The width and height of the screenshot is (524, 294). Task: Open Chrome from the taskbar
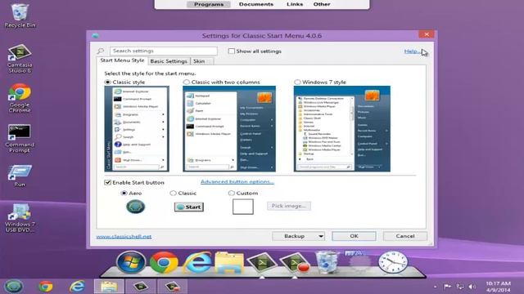pyautogui.click(x=46, y=287)
